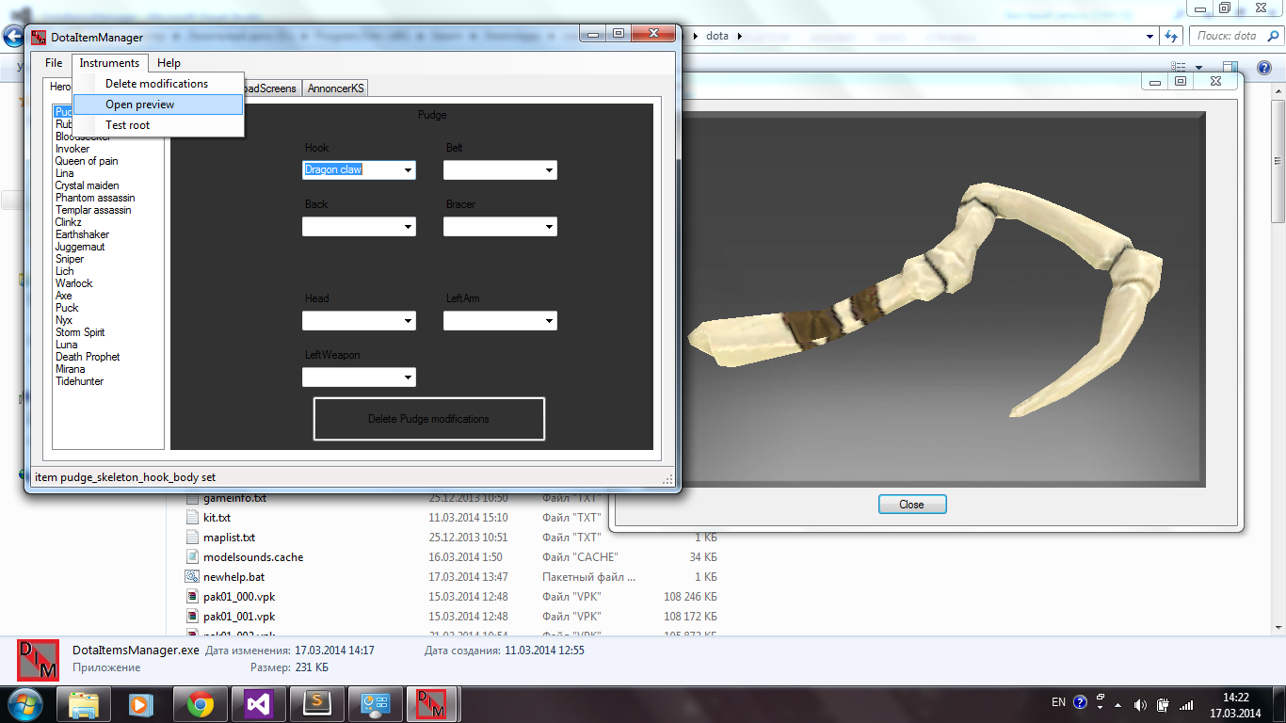Select newhelp.bat file
The height and width of the screenshot is (723, 1286).
[233, 577]
